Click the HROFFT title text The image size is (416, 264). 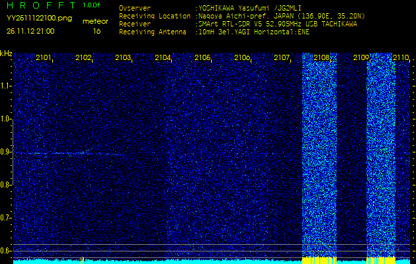[41, 5]
